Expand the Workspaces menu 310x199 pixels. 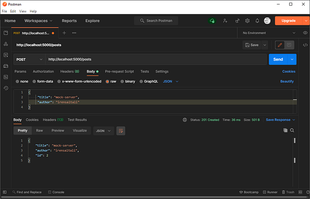39,21
